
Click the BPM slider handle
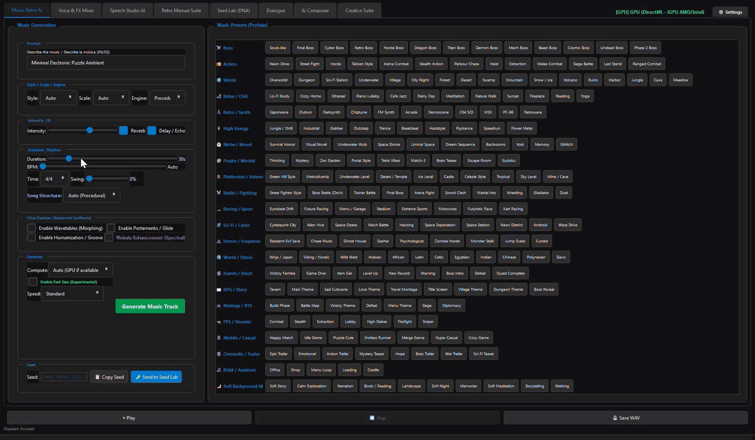[43, 167]
